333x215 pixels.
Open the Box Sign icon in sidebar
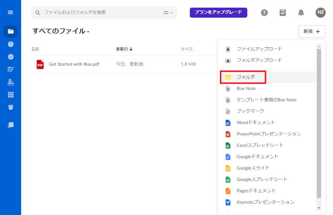click(11, 82)
